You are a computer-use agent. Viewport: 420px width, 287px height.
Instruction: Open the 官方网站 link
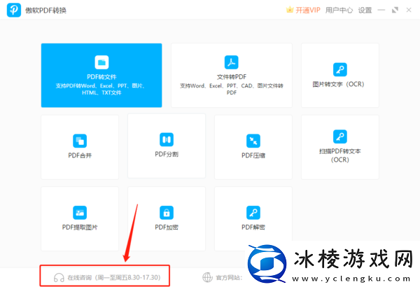coord(229,278)
